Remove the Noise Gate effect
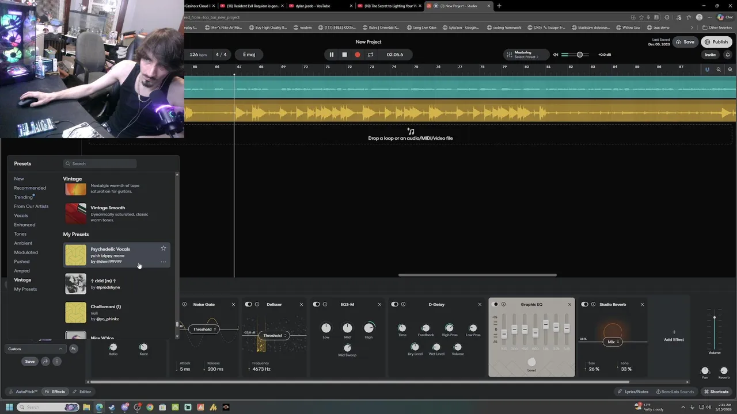The height and width of the screenshot is (414, 737). click(x=233, y=304)
